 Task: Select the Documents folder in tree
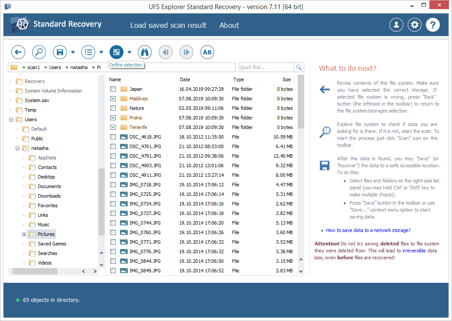pyautogui.click(x=49, y=186)
